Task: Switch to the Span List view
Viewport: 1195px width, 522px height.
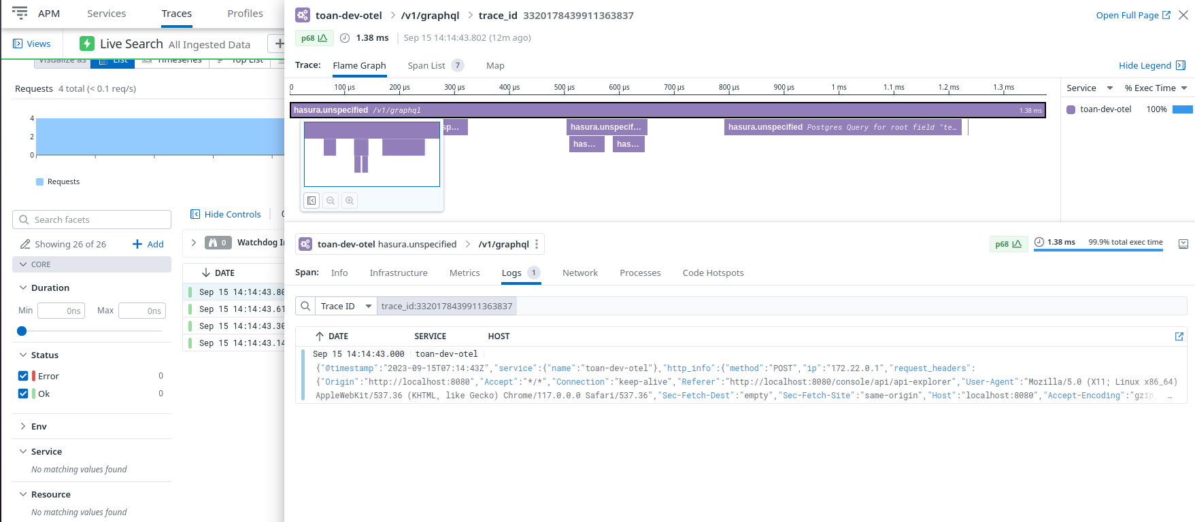Action: tap(435, 65)
